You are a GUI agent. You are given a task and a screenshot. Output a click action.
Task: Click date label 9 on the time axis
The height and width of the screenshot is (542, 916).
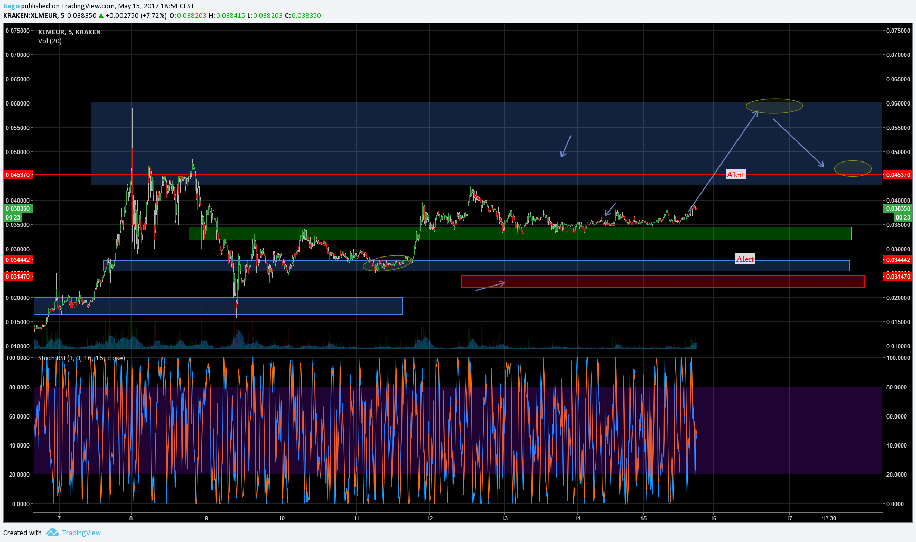(x=207, y=518)
